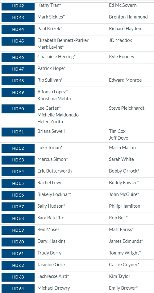Screen dimensions: 154x293
Task: Click Emily Brewer in HD 64
Action: [123, 288]
